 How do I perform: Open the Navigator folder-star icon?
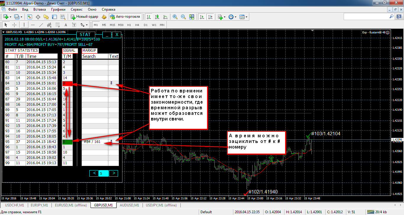point(46,17)
